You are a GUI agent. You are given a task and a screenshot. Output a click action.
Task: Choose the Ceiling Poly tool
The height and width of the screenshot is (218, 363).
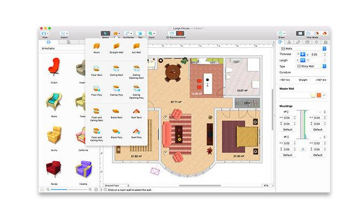[116, 90]
